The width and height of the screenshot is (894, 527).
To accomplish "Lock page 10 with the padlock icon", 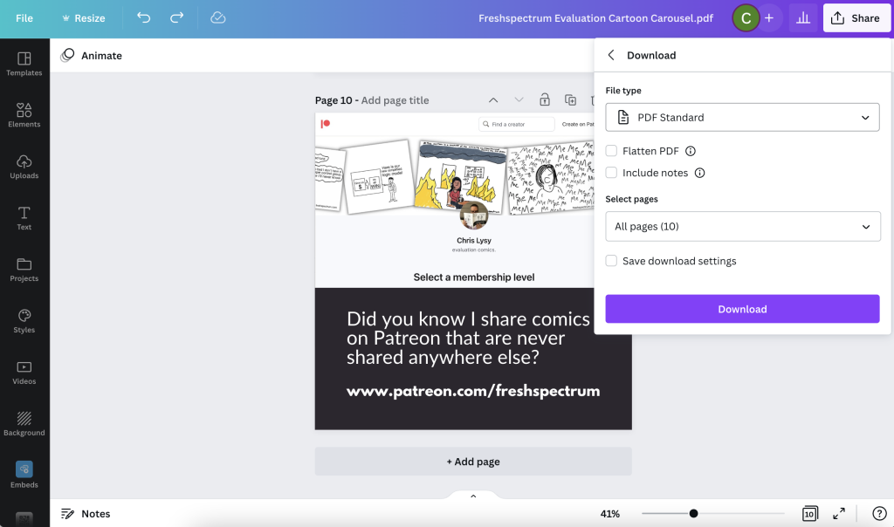I will 545,100.
